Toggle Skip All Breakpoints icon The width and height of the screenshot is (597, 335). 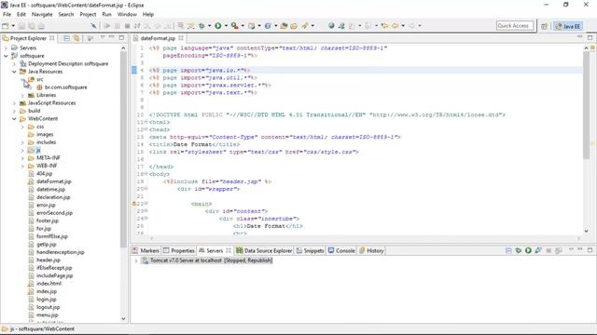click(93, 26)
